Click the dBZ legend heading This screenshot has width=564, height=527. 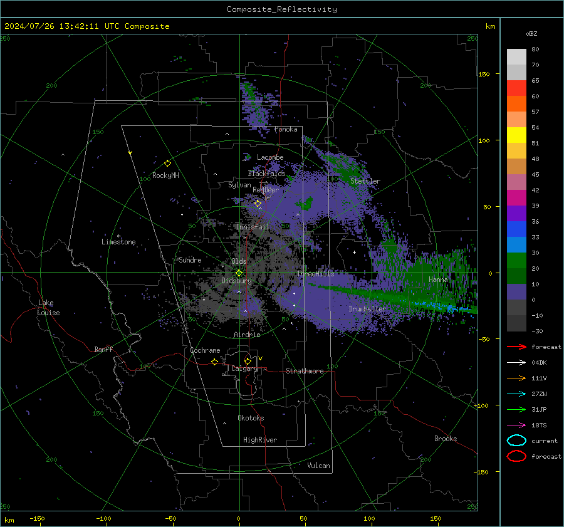[x=531, y=33]
